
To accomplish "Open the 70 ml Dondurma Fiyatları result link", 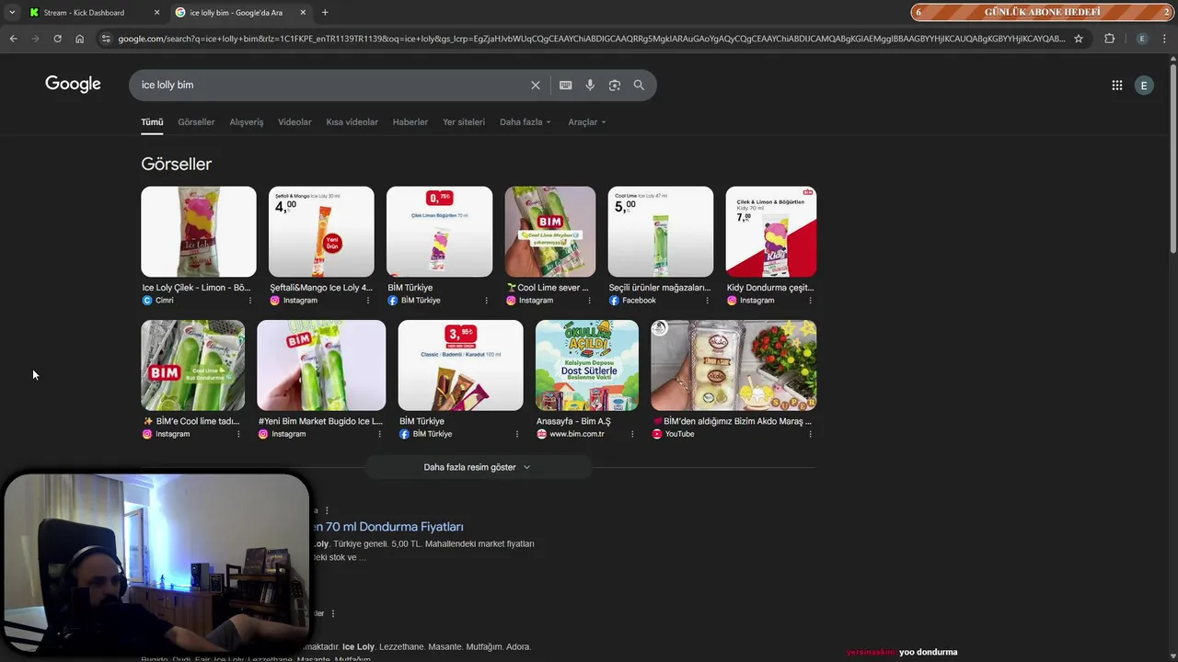I will coord(387,527).
